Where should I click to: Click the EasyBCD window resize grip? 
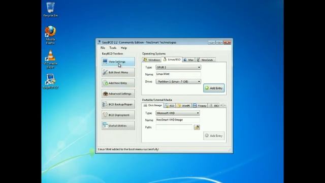[230, 150]
